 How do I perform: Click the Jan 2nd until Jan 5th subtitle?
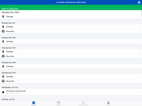point(13,93)
